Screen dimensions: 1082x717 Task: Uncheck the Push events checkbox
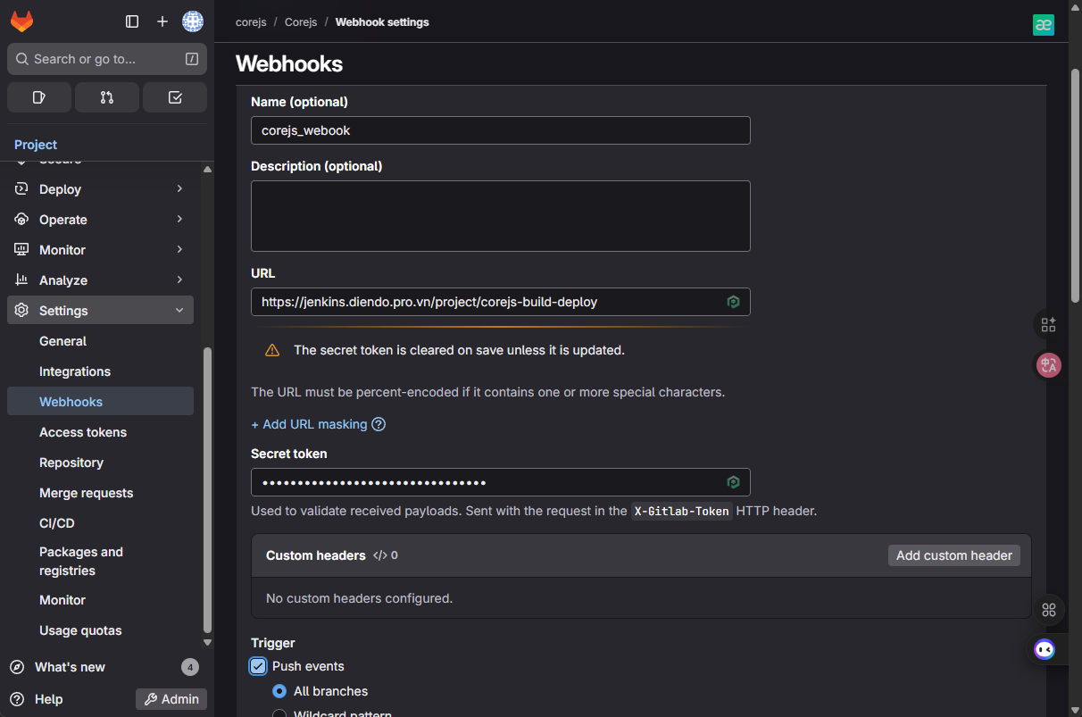coord(258,666)
